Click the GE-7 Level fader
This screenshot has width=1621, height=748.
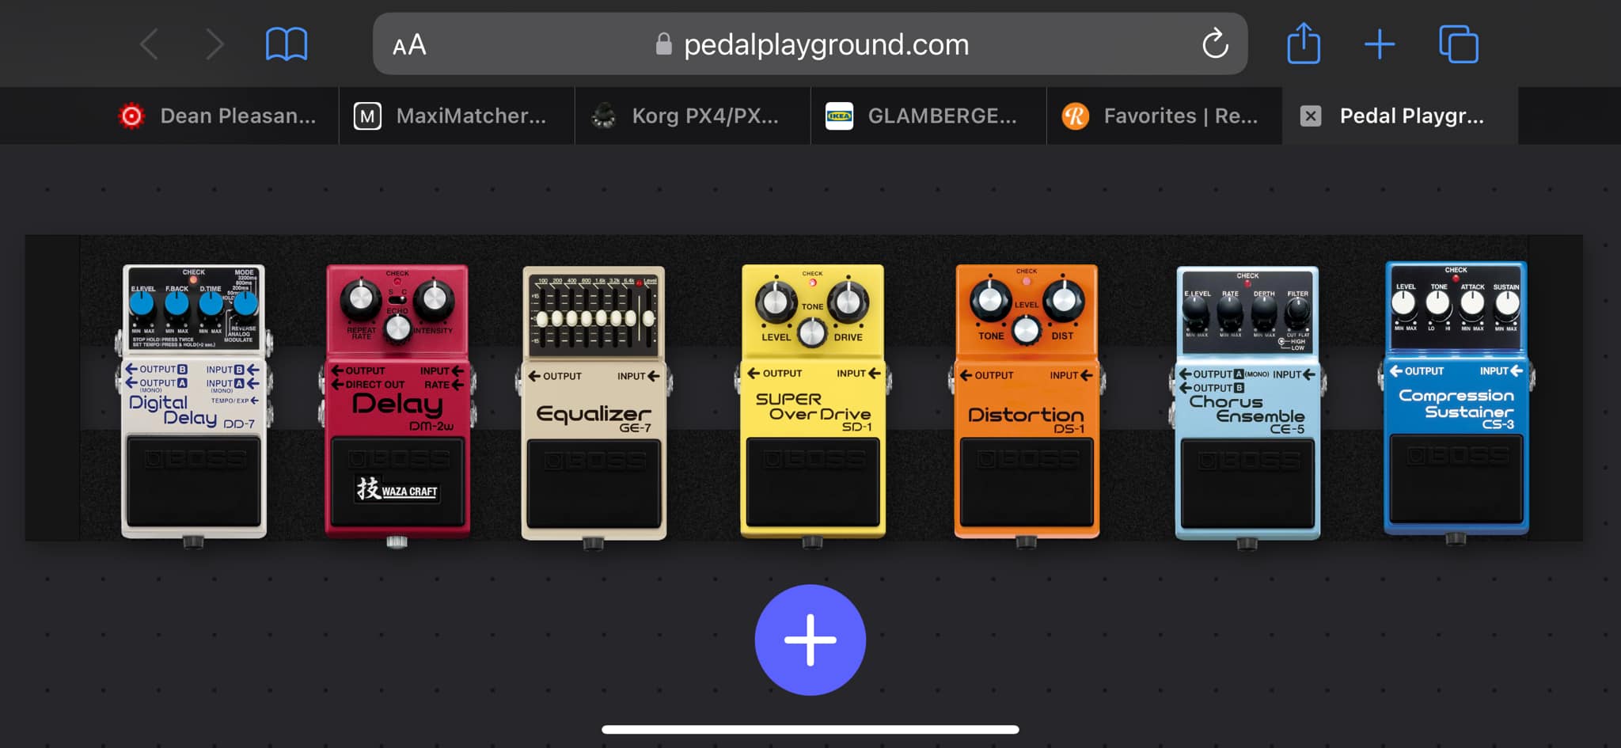[648, 318]
